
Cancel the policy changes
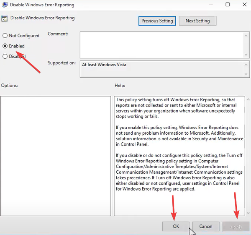pos(206,227)
